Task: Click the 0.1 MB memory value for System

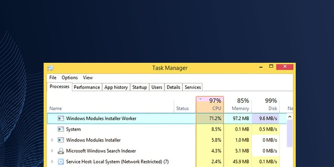Action: tap(242, 129)
